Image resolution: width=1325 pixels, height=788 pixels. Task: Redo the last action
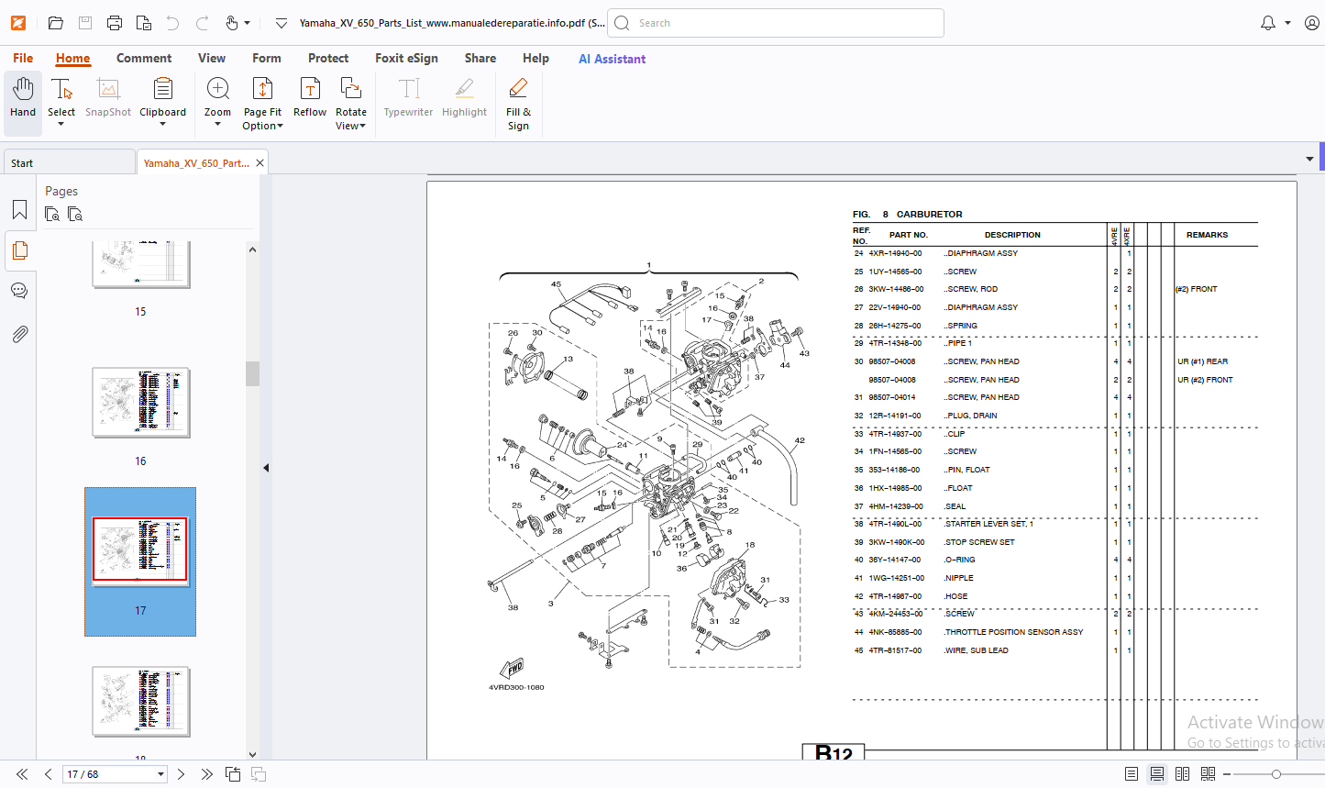pos(203,23)
